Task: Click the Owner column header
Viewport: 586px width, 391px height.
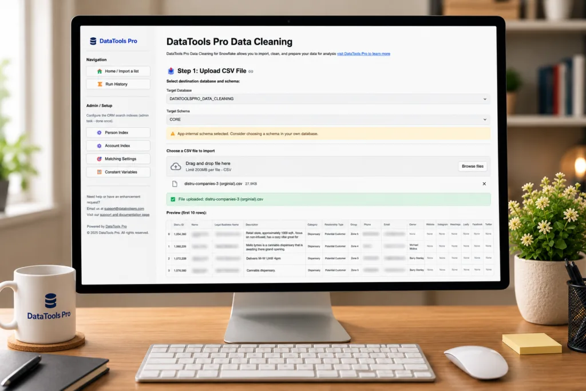Action: tap(413, 224)
